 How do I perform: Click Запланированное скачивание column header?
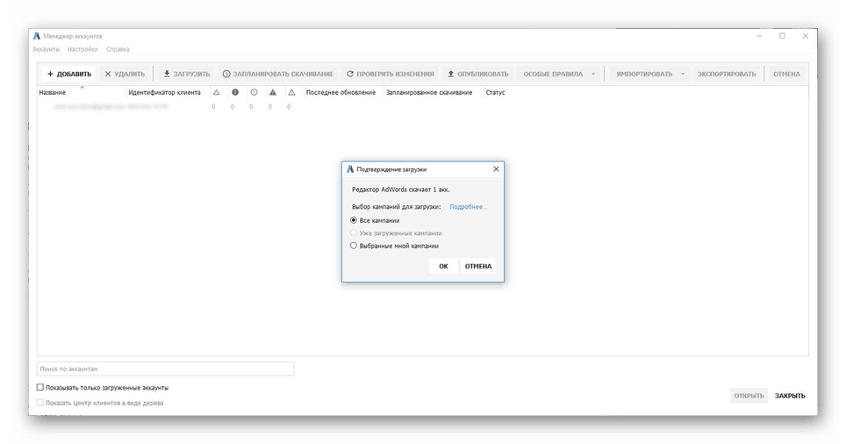429,92
